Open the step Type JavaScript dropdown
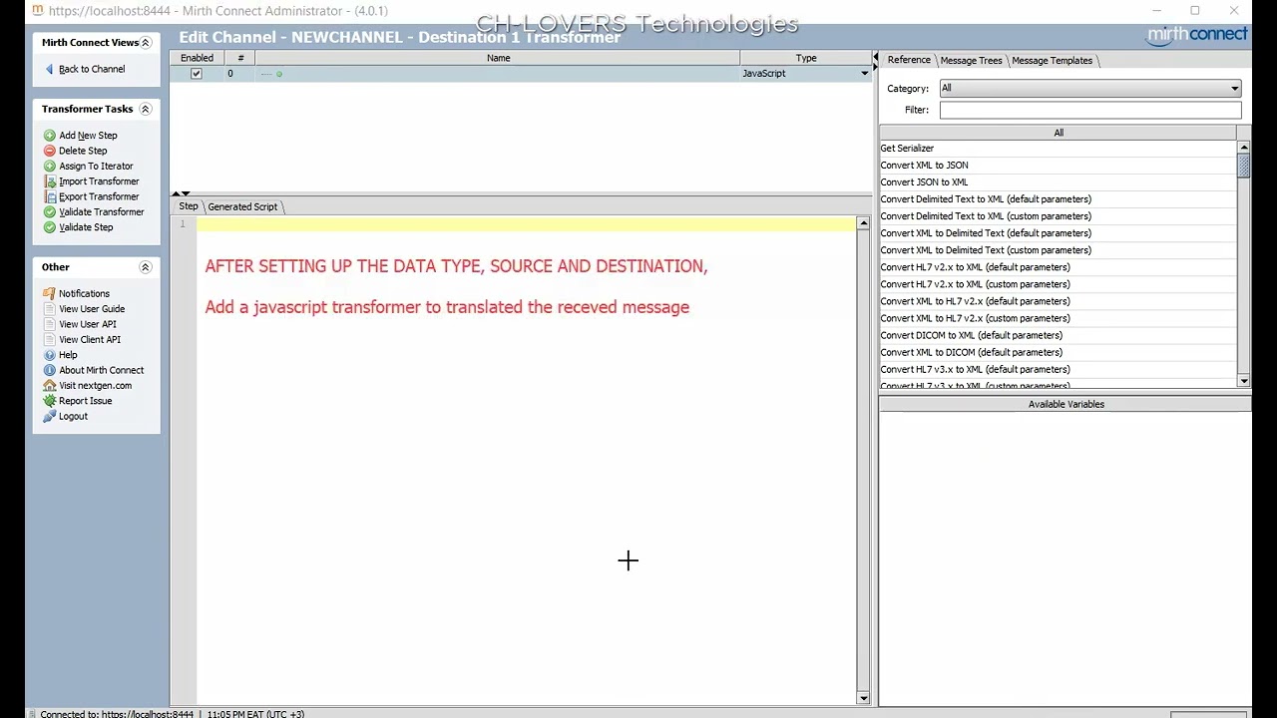 coord(865,74)
